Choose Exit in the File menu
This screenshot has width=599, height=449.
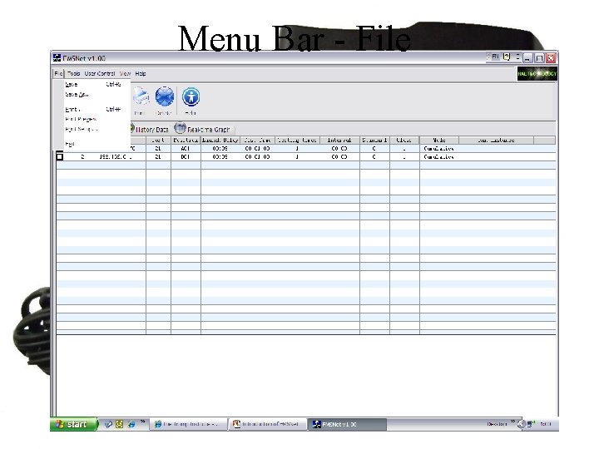tap(93, 144)
